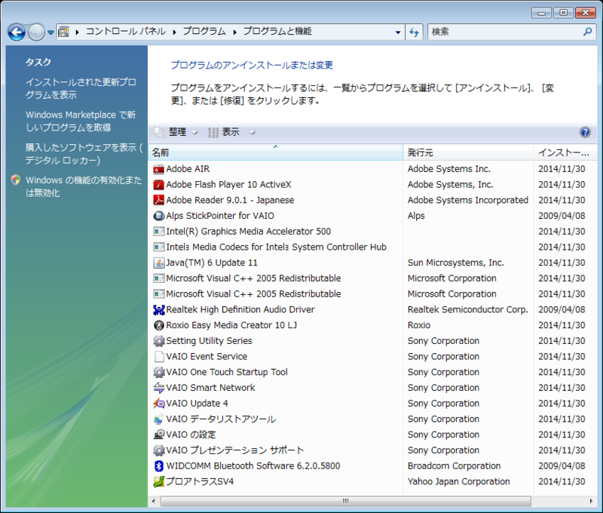
Task: Click Realtek High Definition Audio Driver icon
Action: [x=158, y=310]
